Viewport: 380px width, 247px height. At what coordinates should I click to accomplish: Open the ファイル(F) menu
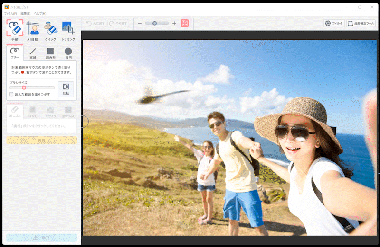click(x=10, y=13)
